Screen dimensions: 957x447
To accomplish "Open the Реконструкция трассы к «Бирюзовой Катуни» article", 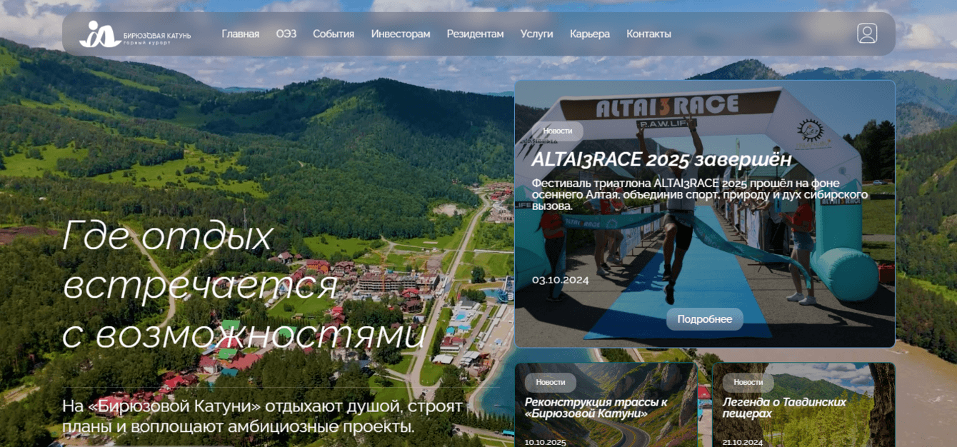I will click(x=596, y=408).
